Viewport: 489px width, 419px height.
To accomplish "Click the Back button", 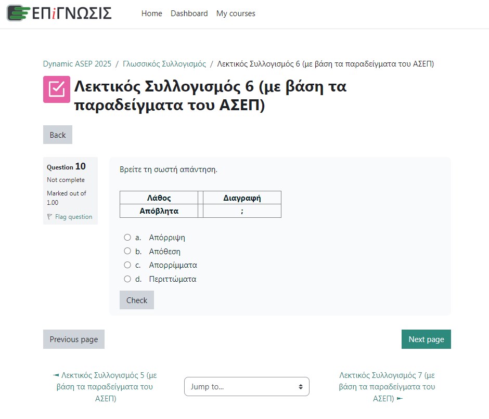I will click(58, 135).
